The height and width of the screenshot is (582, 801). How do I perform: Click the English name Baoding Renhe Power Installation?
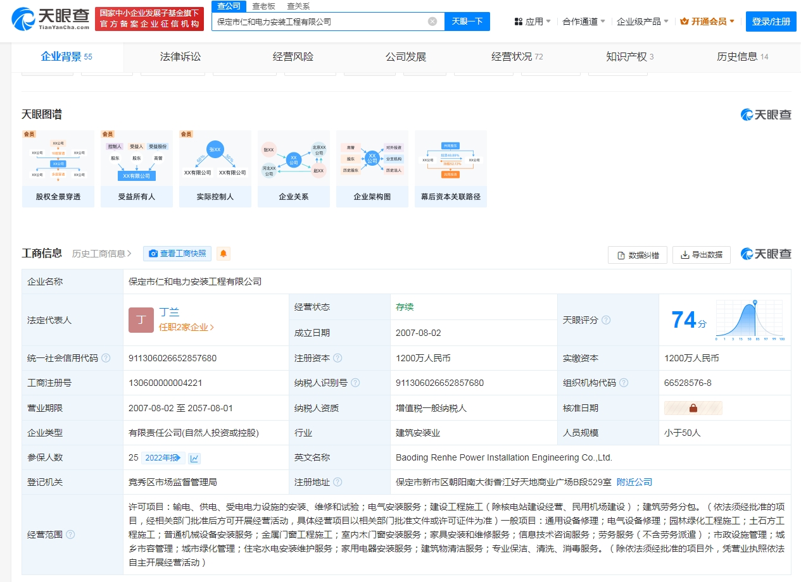504,457
